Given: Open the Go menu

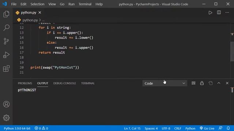Looking at the screenshot, I should tap(62, 4).
